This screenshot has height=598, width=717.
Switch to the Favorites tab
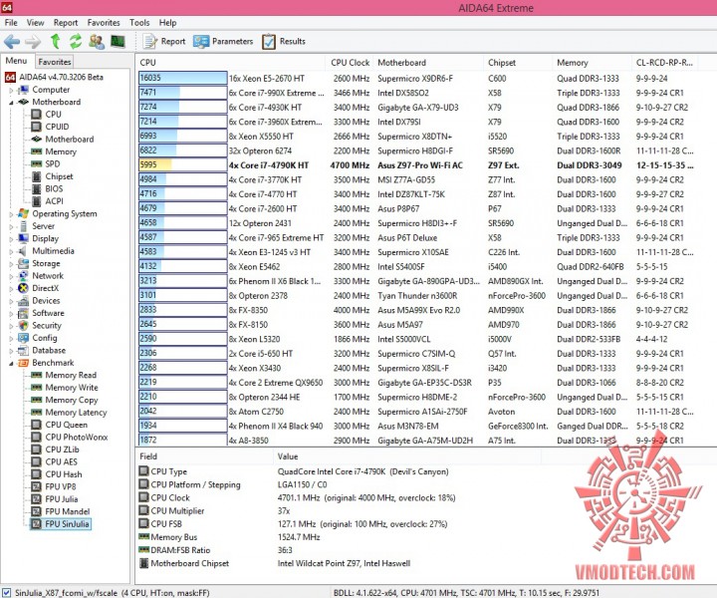tap(55, 62)
